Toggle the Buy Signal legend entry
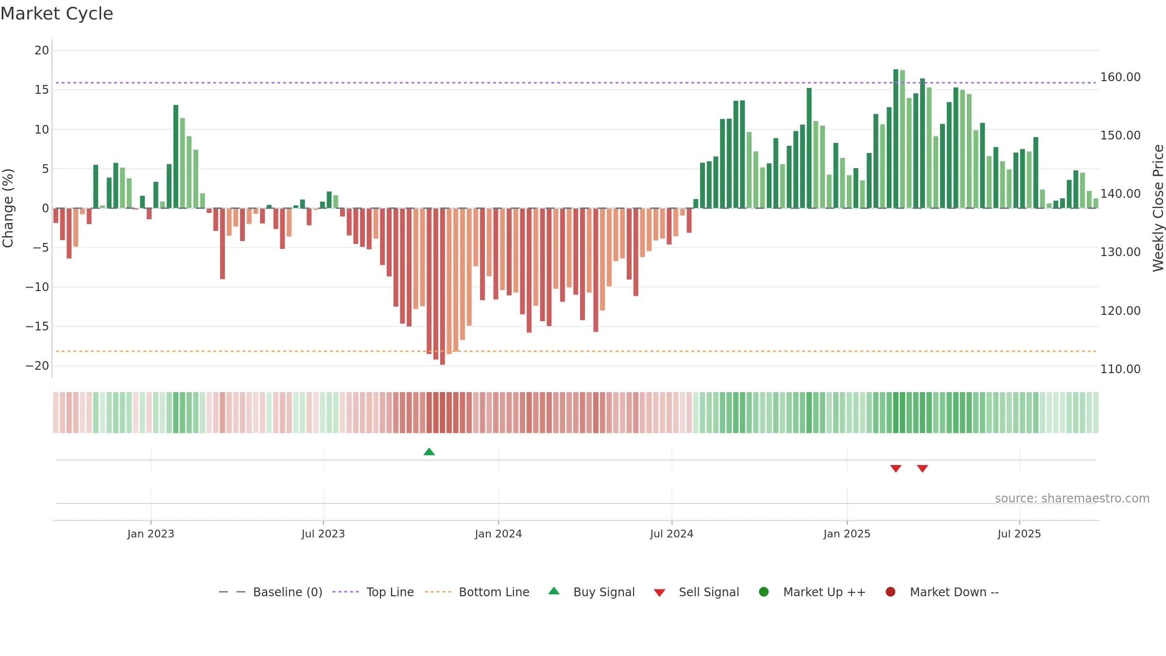This screenshot has width=1166, height=656. tap(591, 592)
